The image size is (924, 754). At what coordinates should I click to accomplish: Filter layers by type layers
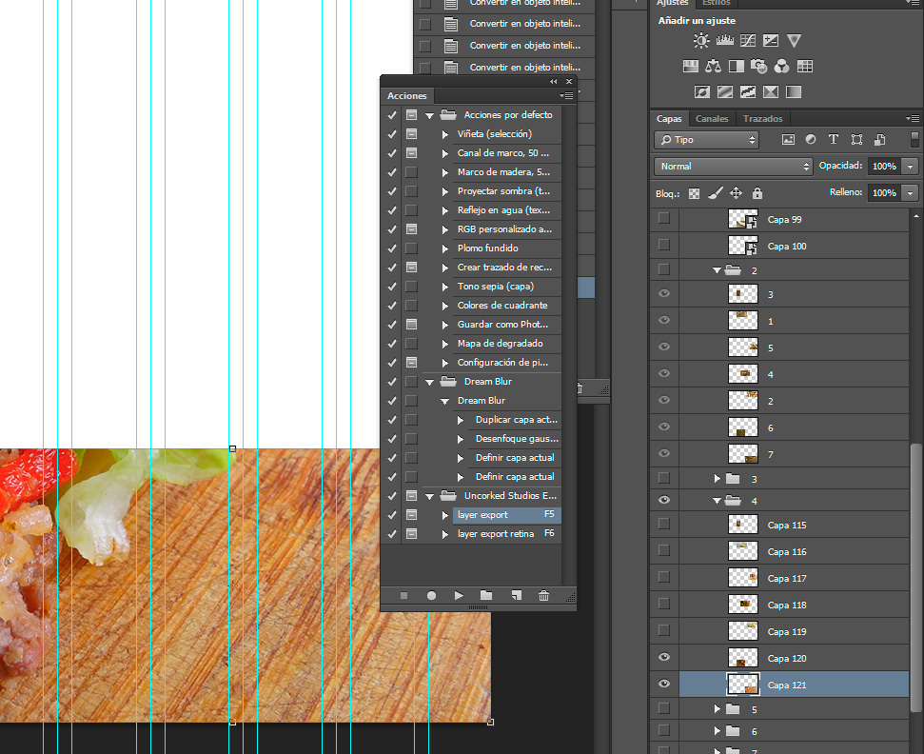point(834,140)
